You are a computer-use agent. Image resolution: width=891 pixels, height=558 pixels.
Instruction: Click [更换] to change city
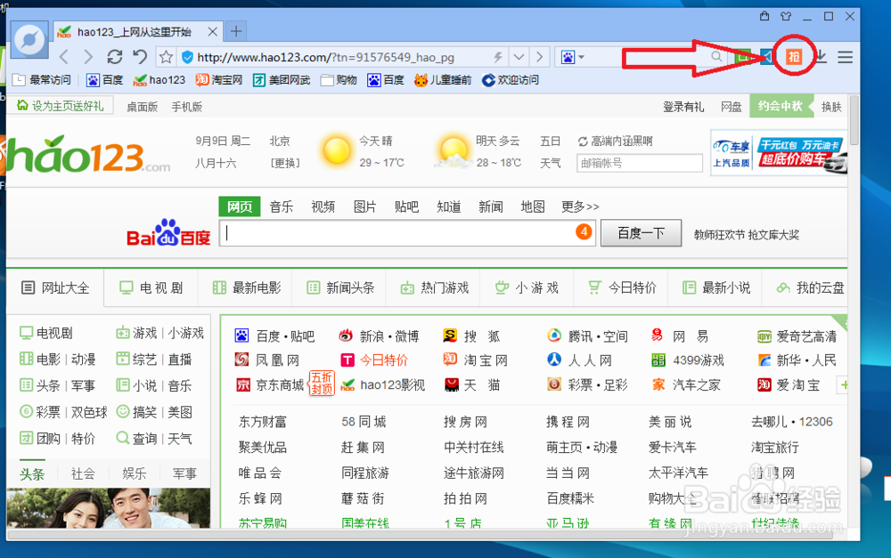pos(285,164)
